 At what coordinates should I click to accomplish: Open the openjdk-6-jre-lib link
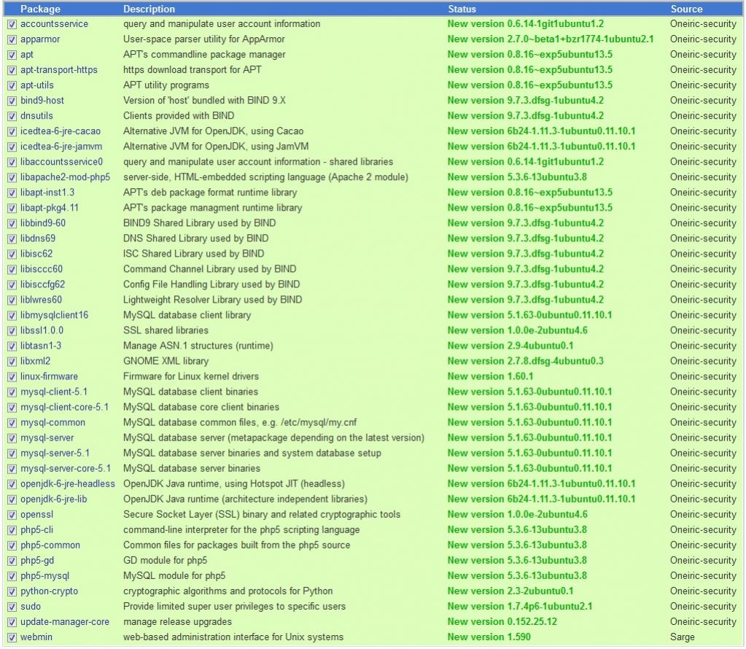point(54,499)
